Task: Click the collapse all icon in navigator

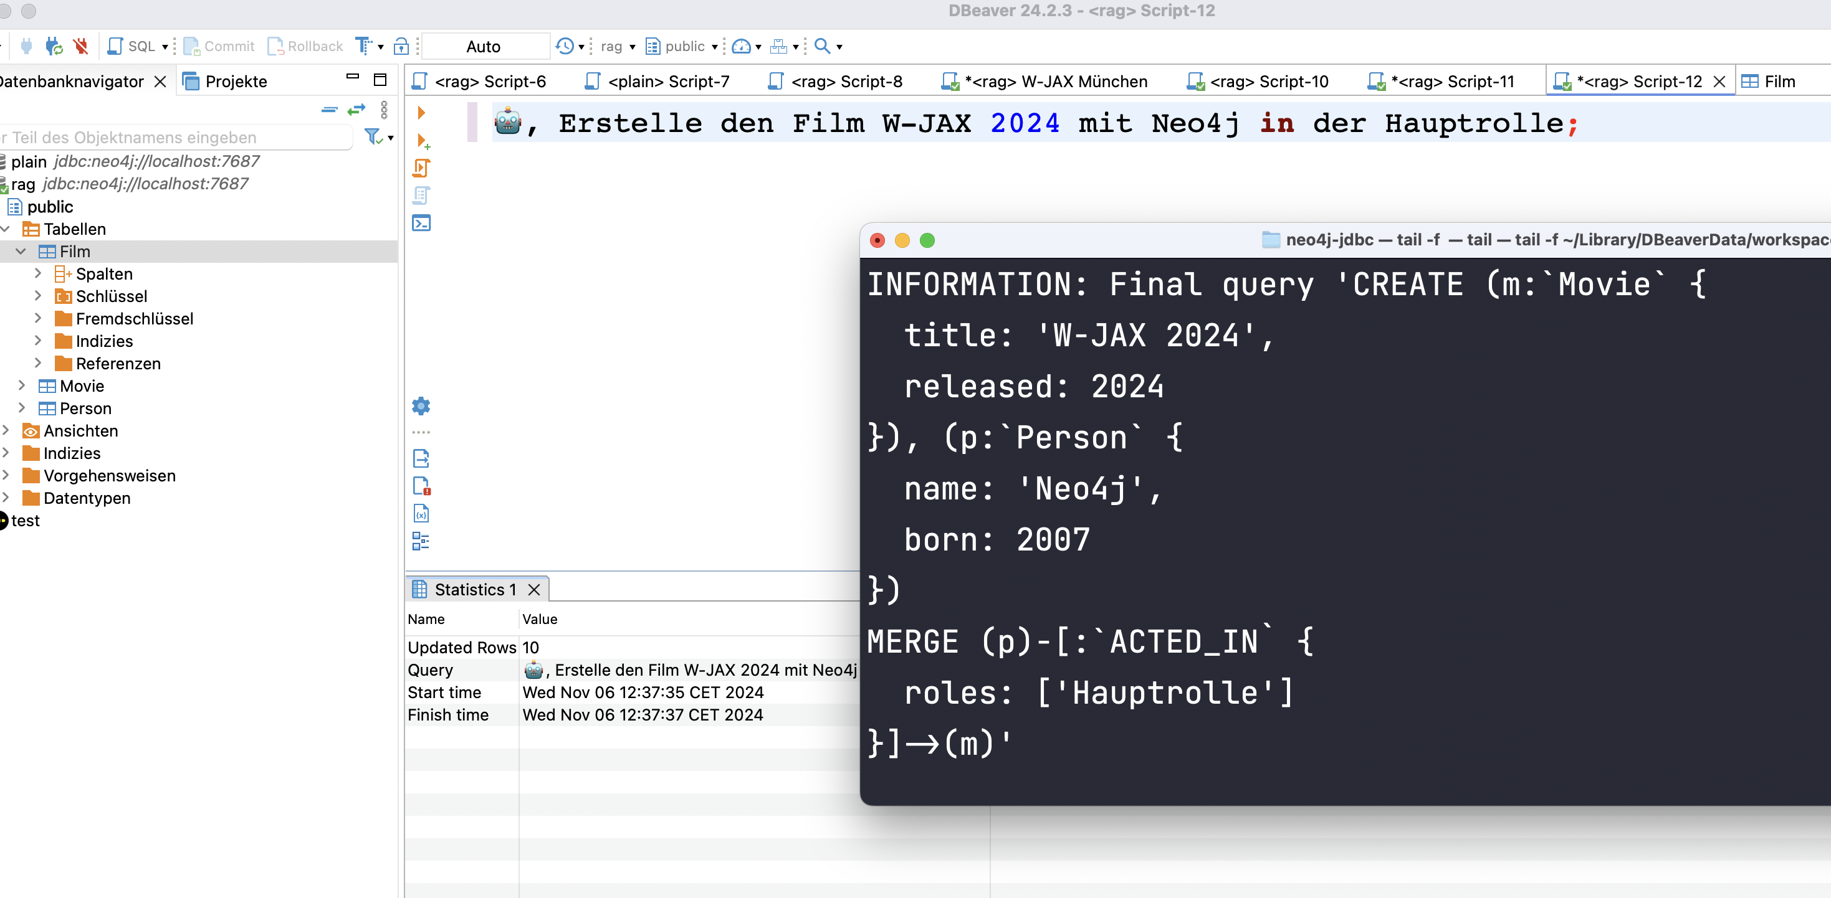Action: [329, 110]
